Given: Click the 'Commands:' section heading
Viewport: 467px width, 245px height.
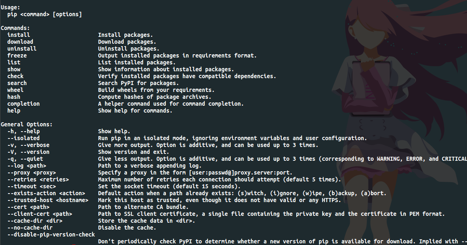Looking at the screenshot, I should tap(15, 28).
